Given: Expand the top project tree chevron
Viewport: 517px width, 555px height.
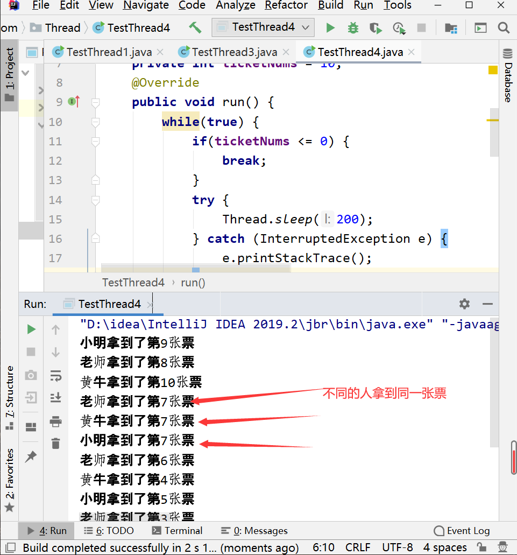Looking at the screenshot, I should (25, 73).
